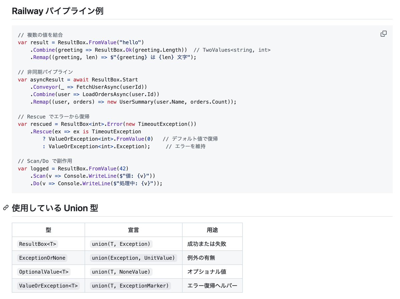Click the union(T, NoneValue) cell
The width and height of the screenshot is (400, 299).
click(133, 272)
